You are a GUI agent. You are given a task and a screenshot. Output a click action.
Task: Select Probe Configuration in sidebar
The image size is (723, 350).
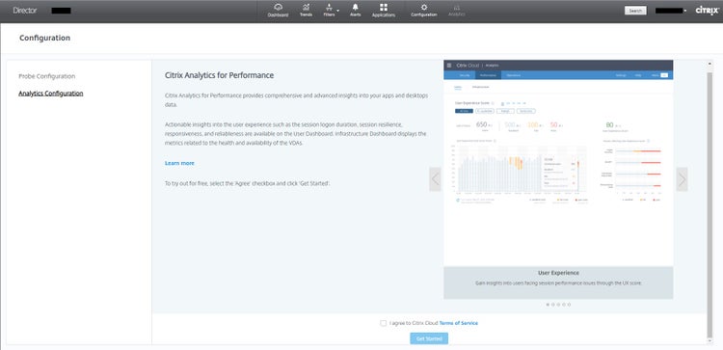(47, 76)
